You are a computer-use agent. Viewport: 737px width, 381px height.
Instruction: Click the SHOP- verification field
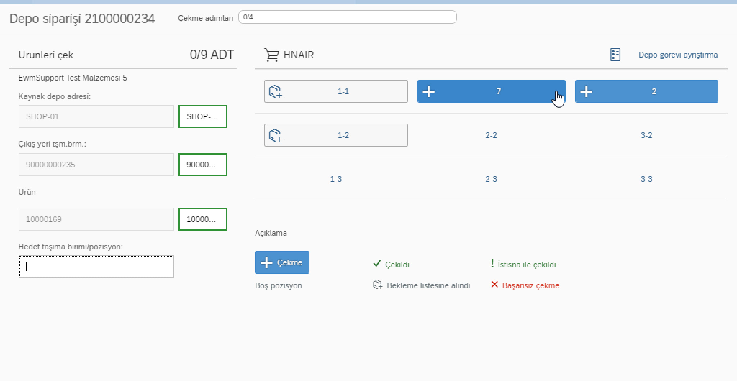[x=203, y=116]
